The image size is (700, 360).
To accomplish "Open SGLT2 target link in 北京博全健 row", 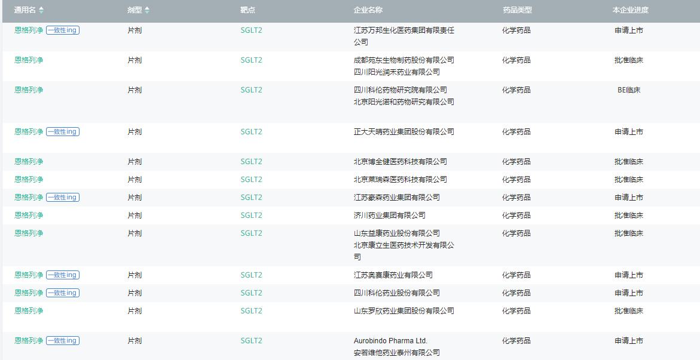I will pyautogui.click(x=251, y=162).
